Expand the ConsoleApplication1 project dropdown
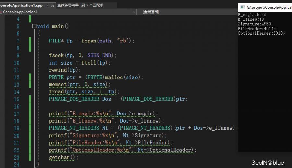 coord(134,12)
